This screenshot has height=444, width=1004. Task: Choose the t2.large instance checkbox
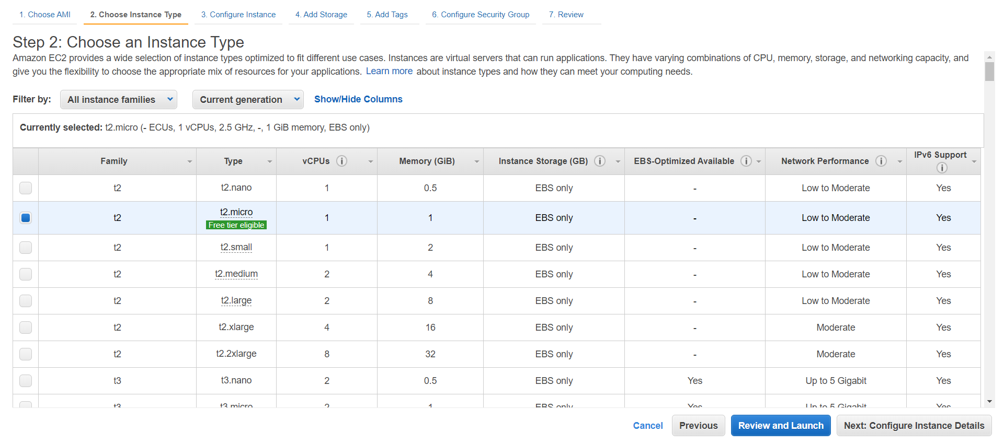tap(26, 301)
